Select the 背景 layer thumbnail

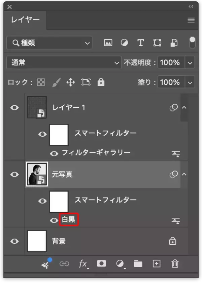point(37,241)
